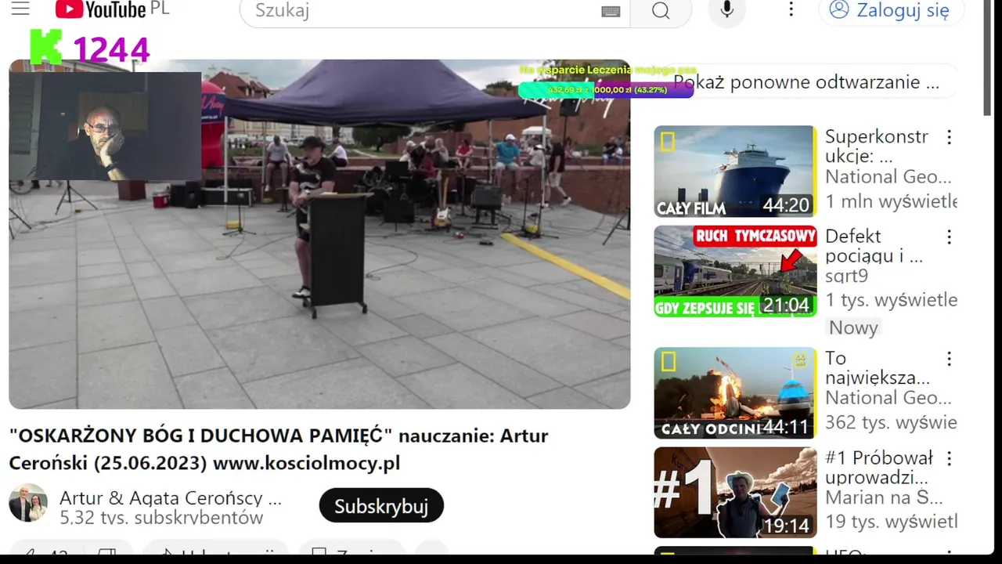Open the Defekt pociągu title link

[x=874, y=246]
